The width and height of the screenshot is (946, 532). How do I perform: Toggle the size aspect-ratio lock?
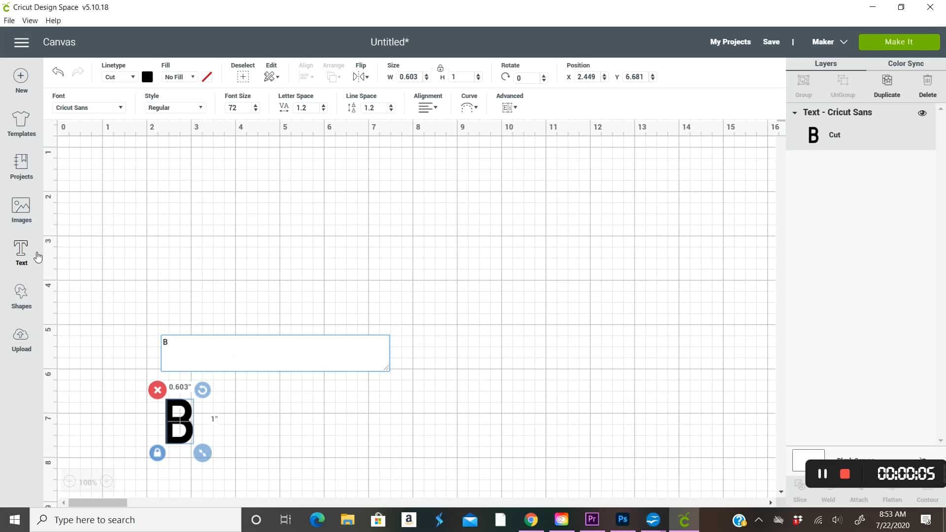point(440,68)
